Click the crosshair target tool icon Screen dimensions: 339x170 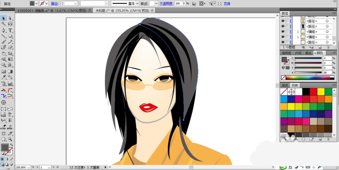(4, 102)
